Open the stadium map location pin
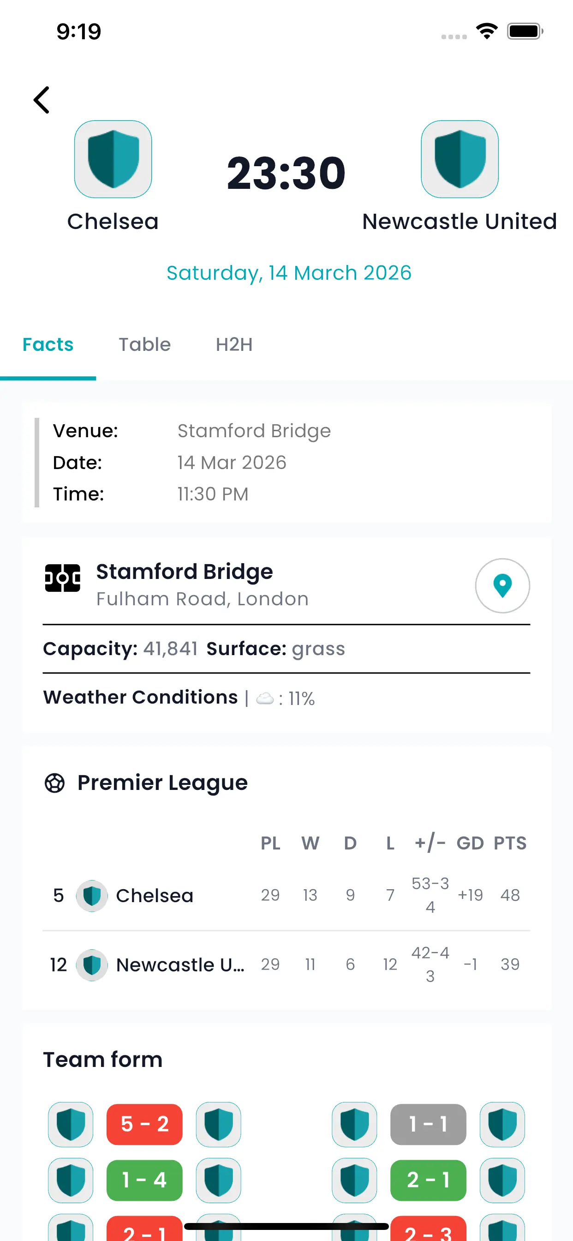The width and height of the screenshot is (573, 1241). (502, 585)
